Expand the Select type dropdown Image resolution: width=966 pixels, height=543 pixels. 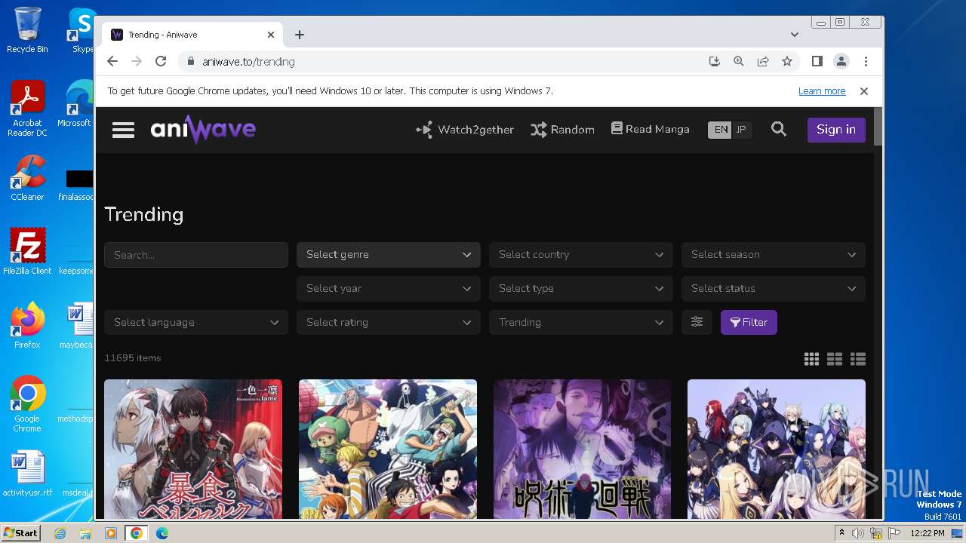click(581, 289)
